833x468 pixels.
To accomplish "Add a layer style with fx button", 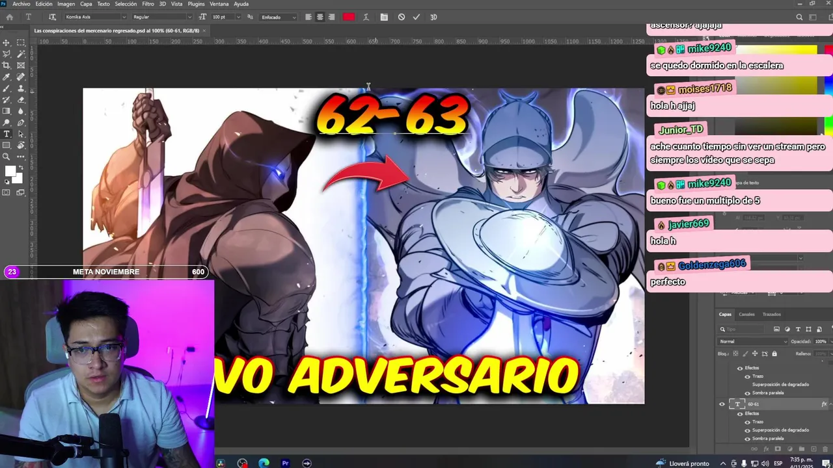I will point(767,448).
